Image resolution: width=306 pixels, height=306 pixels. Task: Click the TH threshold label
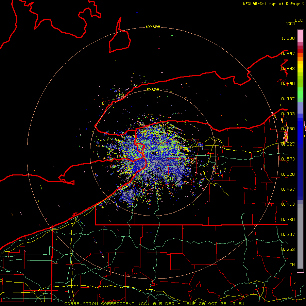[x=292, y=265]
